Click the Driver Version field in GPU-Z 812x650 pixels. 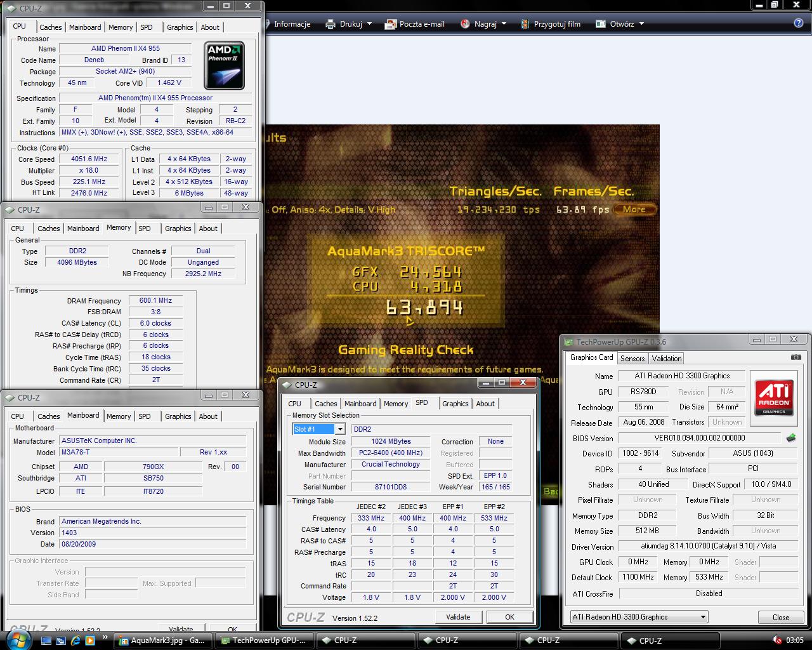pos(708,546)
